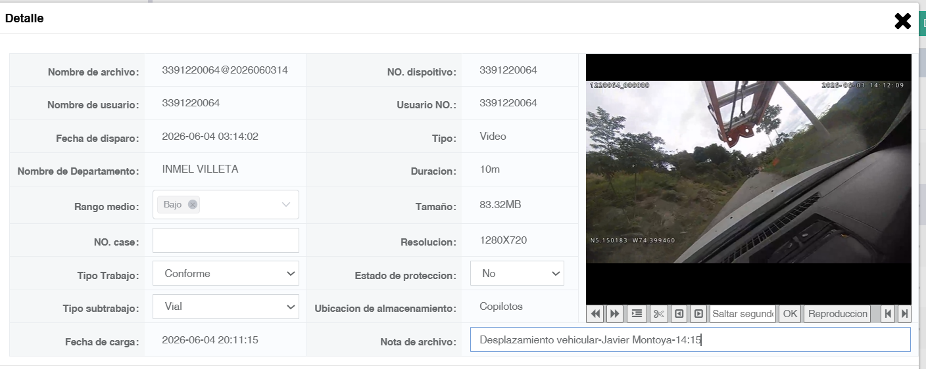Click the fast-forward double-arrow button
Screen dimensions: 926x369
[x=615, y=314]
